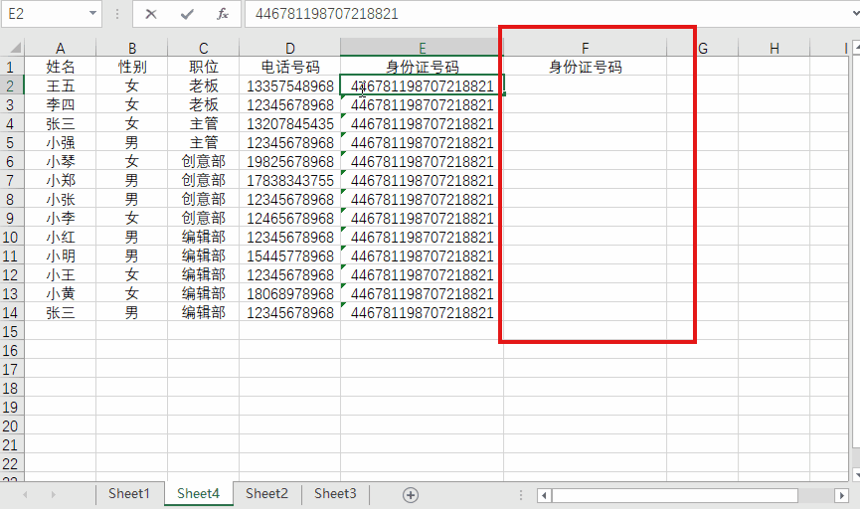
Task: Click phone number 15445778968
Action: click(x=290, y=255)
